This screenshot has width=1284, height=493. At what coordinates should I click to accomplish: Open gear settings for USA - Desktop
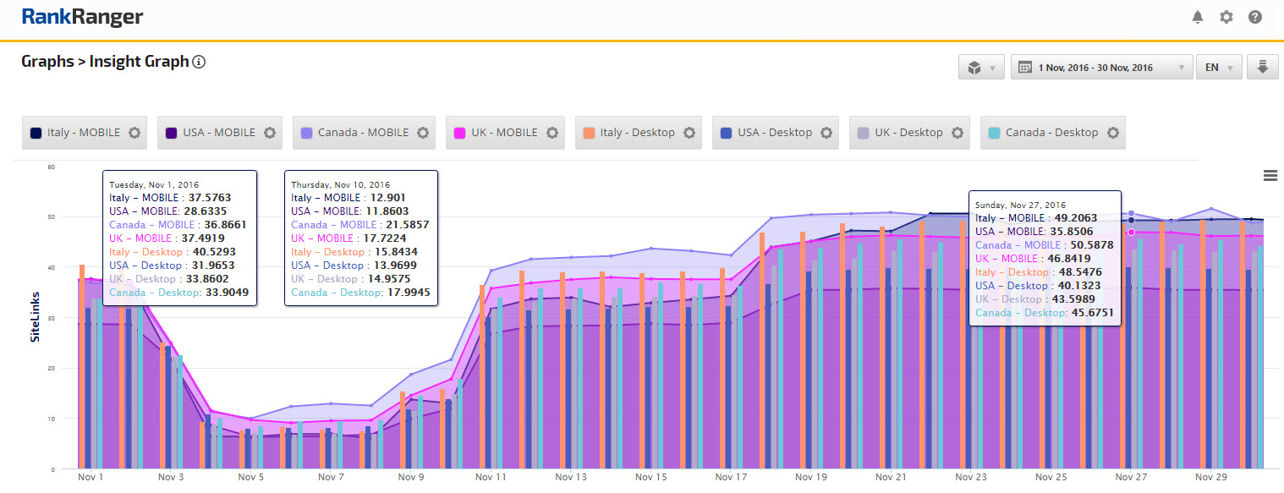click(826, 133)
